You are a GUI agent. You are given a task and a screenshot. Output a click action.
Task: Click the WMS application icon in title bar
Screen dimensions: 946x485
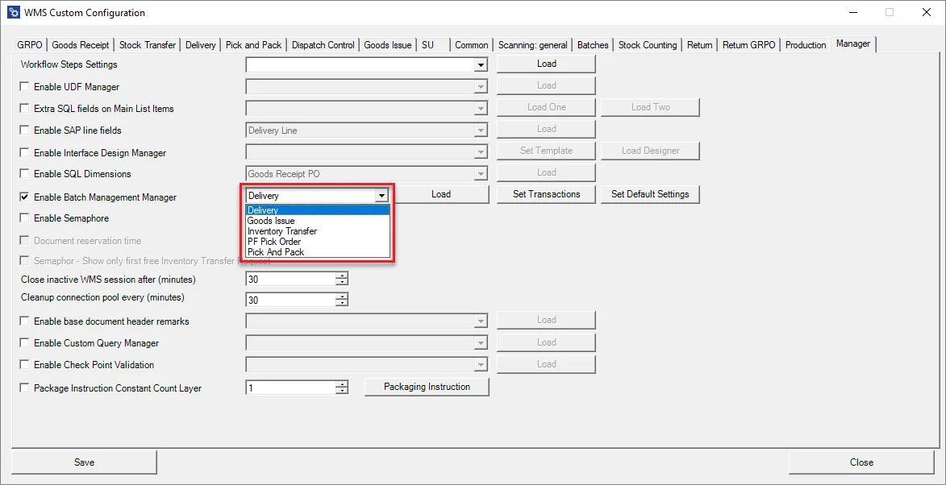point(11,12)
